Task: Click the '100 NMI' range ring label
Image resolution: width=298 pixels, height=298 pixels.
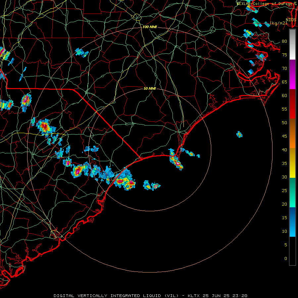Action: (x=150, y=27)
